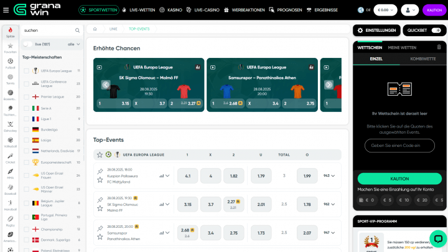
Task: Pin the Kuopion Palloseura match
Action: pos(100,171)
